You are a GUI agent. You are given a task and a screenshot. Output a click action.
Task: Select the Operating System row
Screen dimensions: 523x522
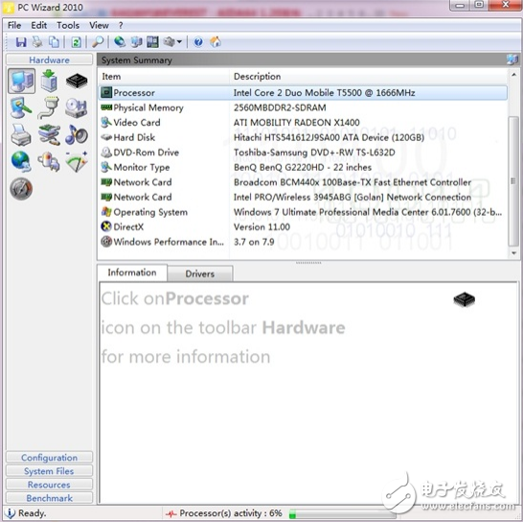click(x=303, y=212)
